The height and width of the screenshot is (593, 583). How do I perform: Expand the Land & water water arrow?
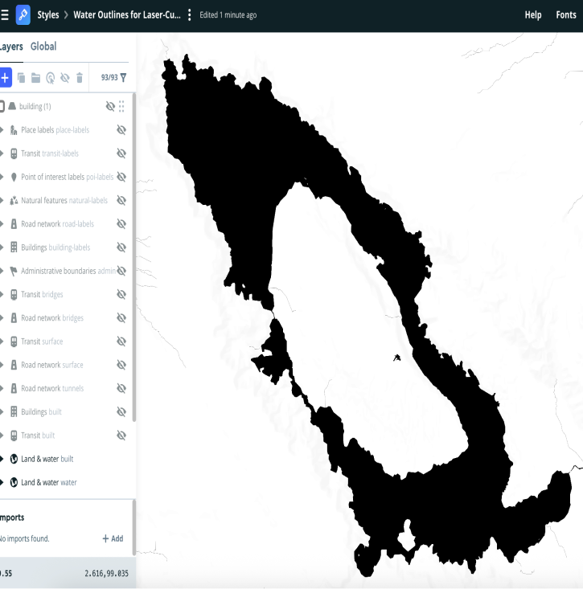coord(2,483)
